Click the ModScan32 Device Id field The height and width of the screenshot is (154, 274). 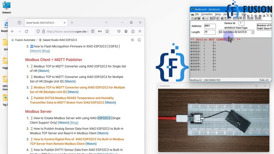pos(241,23)
